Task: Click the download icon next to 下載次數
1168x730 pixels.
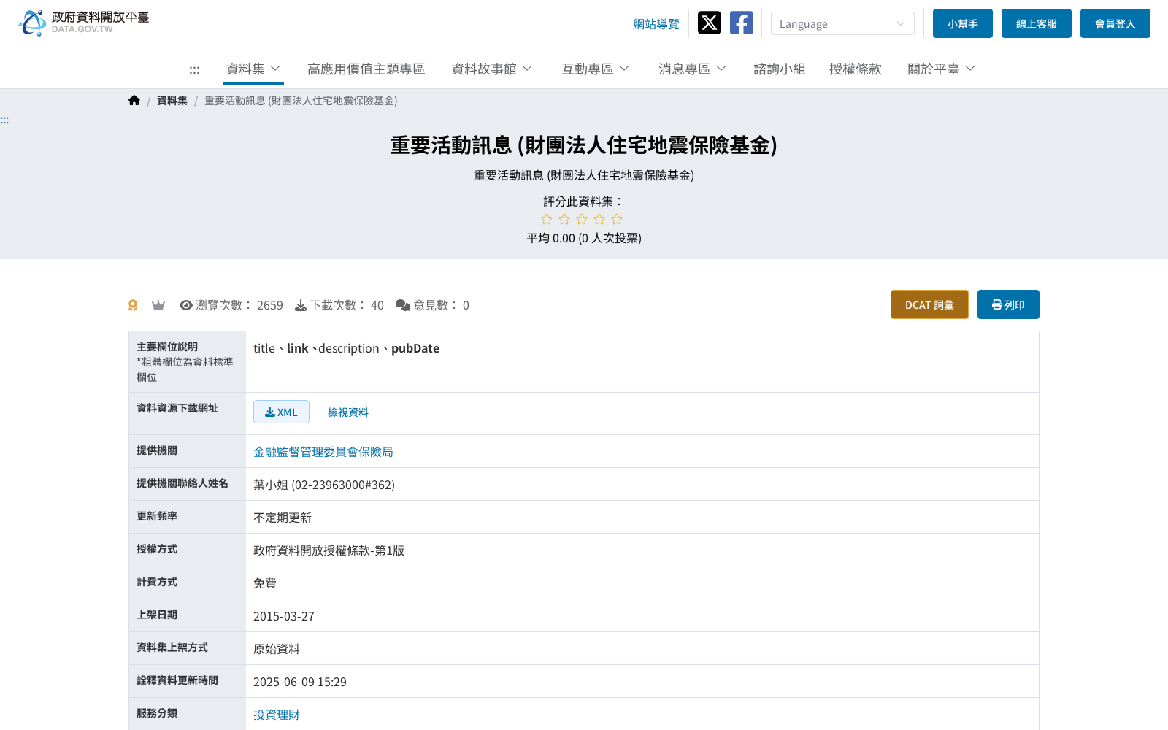Action: (x=301, y=305)
